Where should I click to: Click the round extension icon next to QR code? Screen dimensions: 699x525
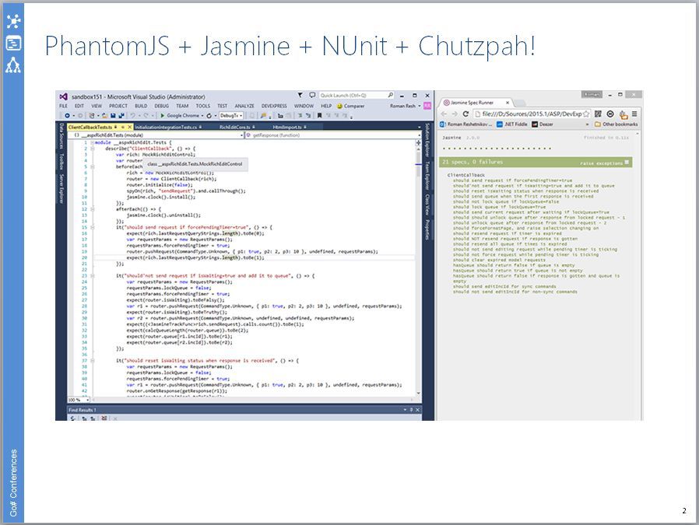point(610,114)
